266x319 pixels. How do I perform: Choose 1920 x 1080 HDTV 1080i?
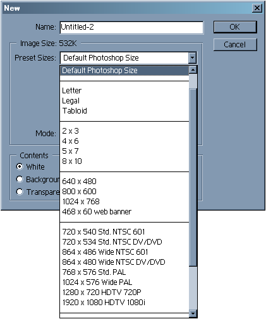(124, 303)
